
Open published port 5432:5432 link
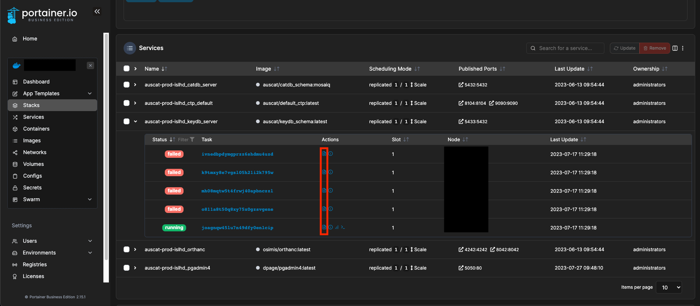tap(473, 85)
